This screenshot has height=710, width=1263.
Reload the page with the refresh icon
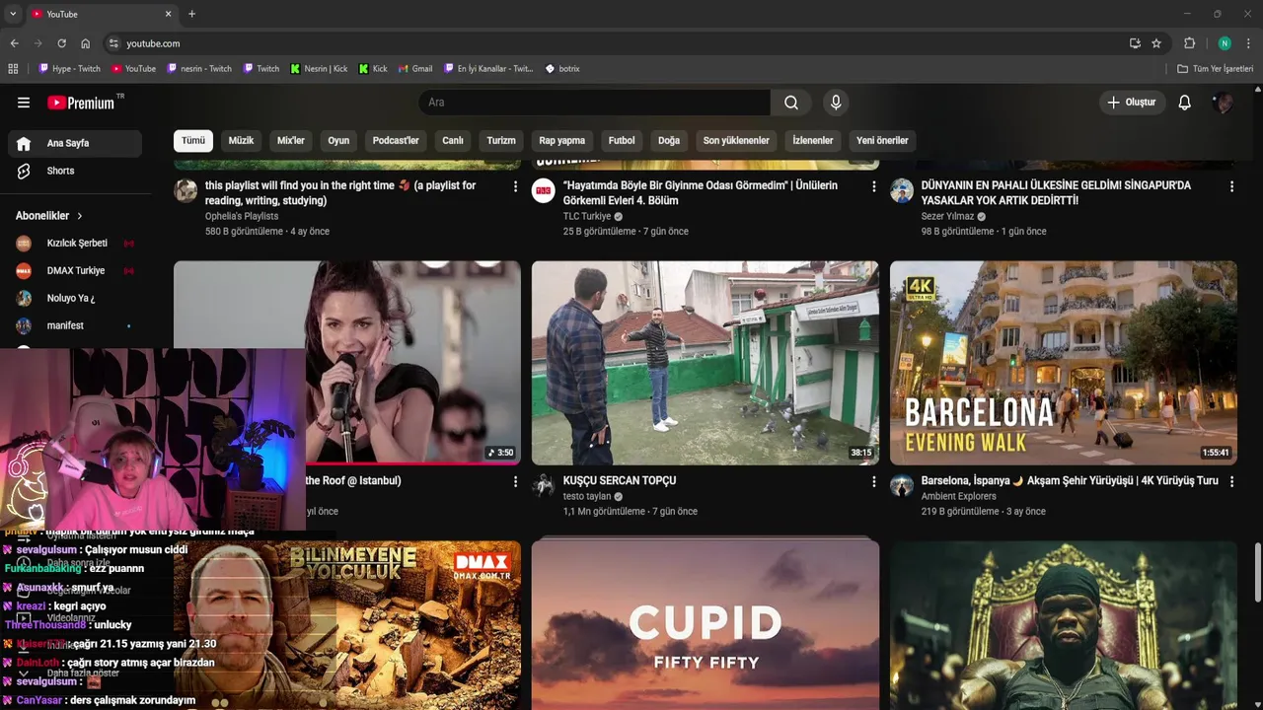61,43
